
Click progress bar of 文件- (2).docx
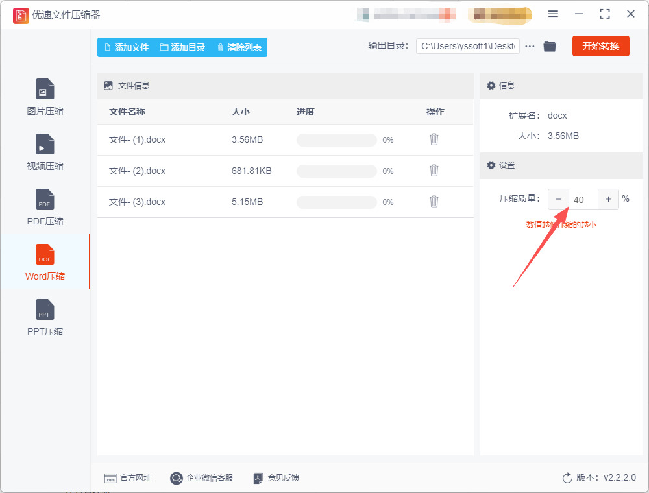336,171
